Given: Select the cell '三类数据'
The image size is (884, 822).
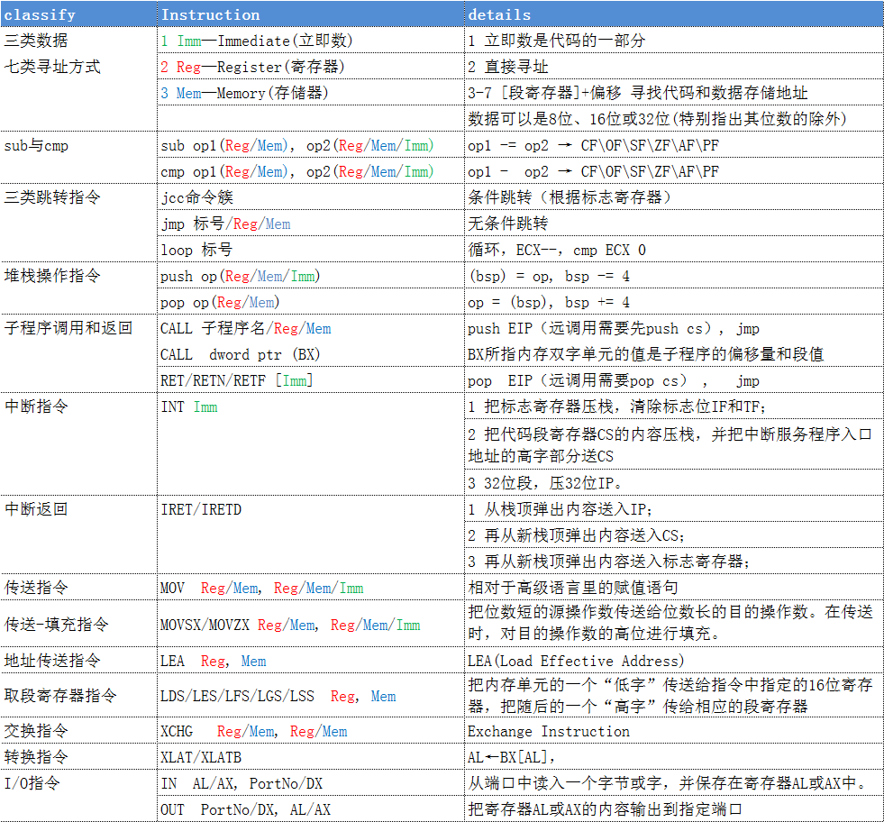Looking at the screenshot, I should (78, 40).
